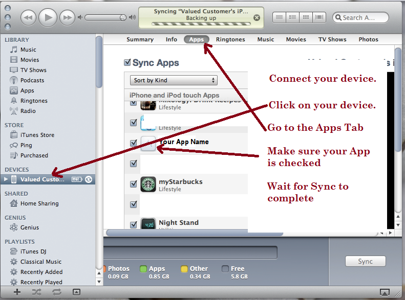
Task: Click the volume slider knob
Action: pos(123,17)
